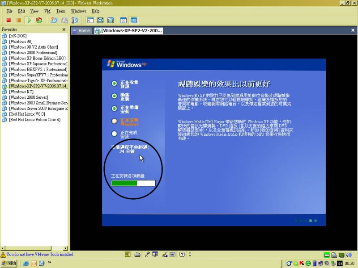Click the red Power Off toolbar button

[x=9, y=20]
